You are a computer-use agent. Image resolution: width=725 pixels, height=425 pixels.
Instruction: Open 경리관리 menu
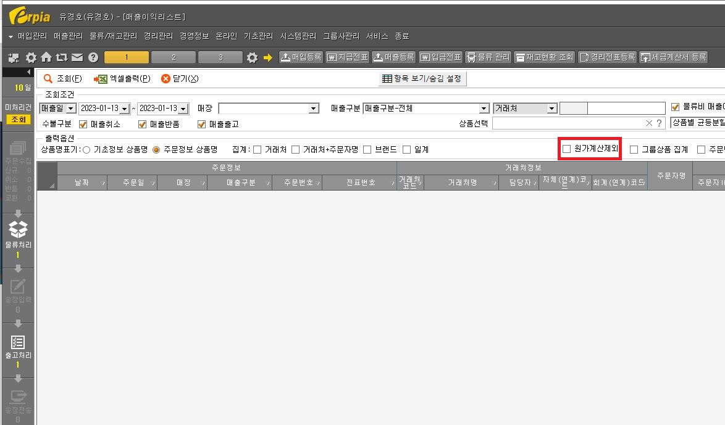pyautogui.click(x=158, y=36)
